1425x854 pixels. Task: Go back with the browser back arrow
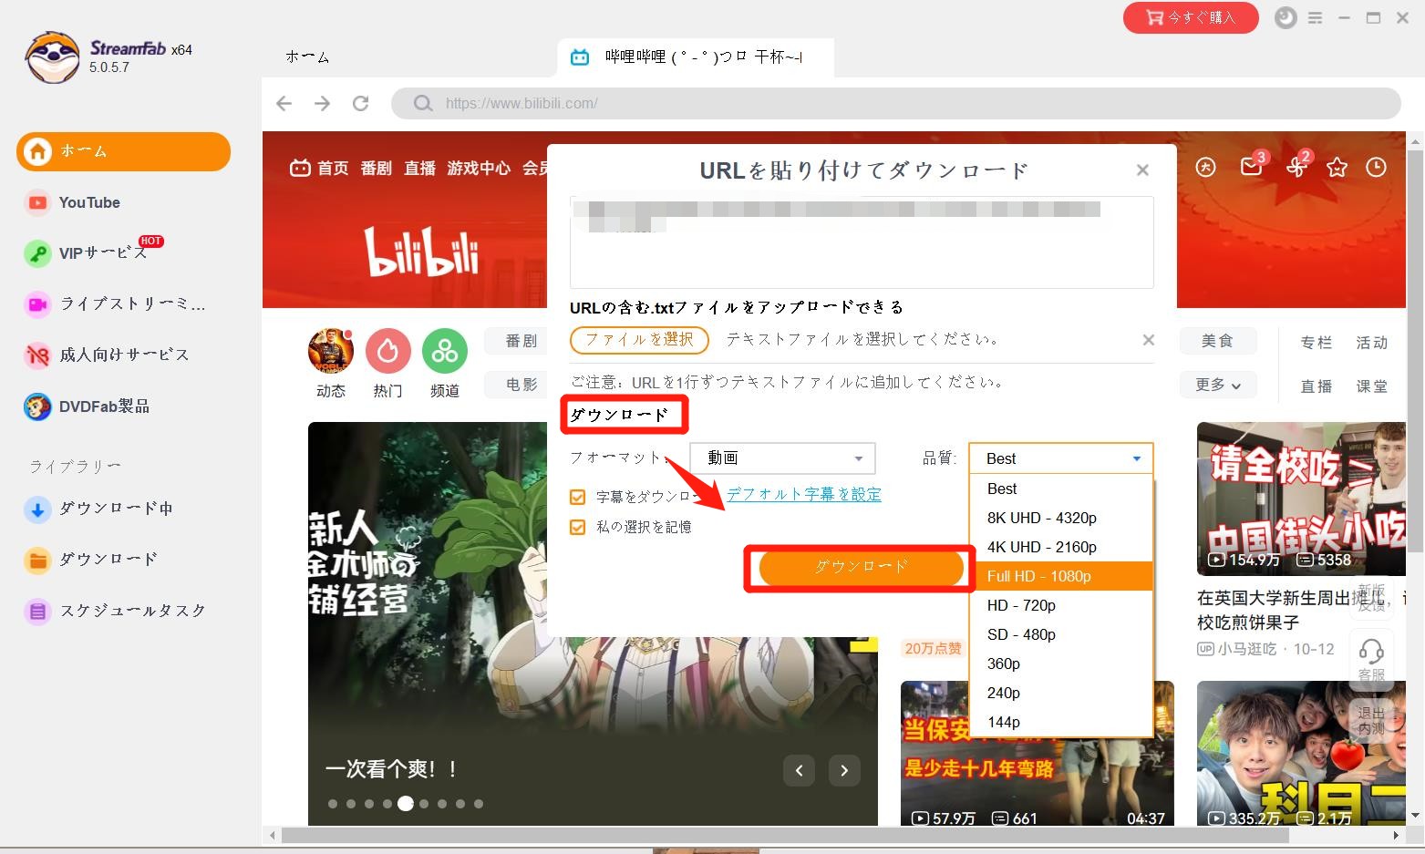284,103
